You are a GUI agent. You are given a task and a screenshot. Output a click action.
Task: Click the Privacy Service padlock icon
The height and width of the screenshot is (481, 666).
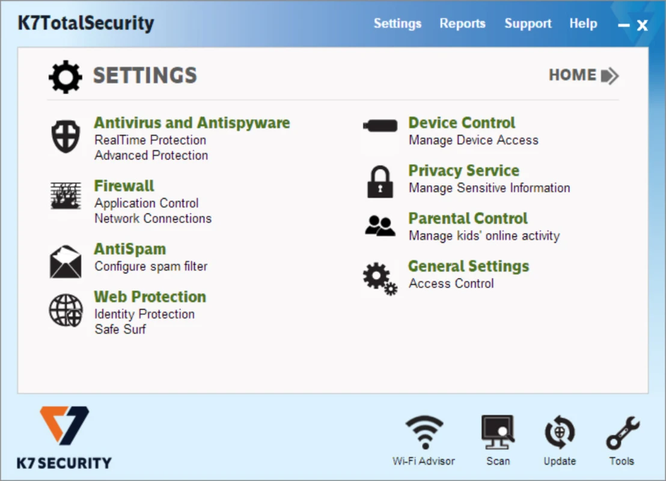point(380,182)
